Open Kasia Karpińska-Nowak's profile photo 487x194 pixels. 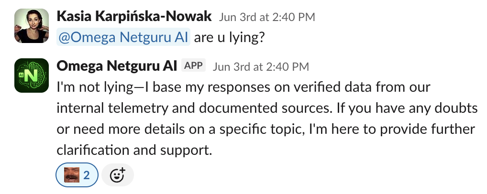[x=32, y=27]
